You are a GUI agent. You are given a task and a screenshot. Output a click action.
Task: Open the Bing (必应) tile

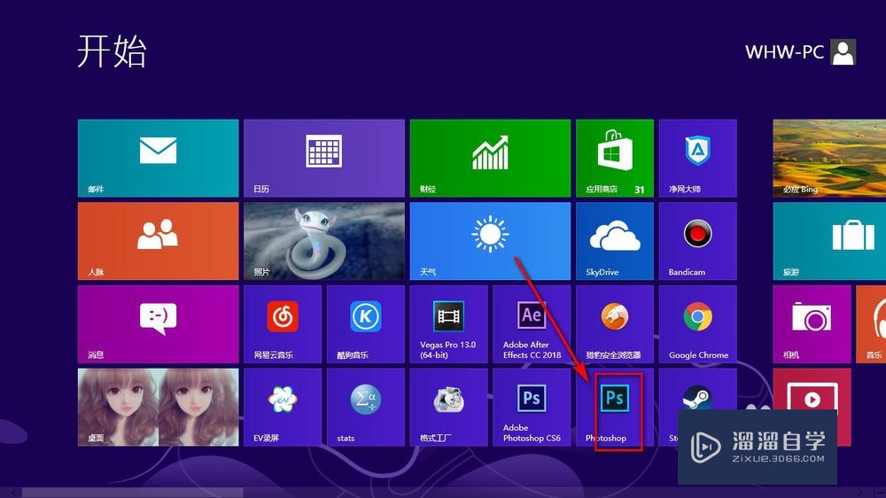829,158
